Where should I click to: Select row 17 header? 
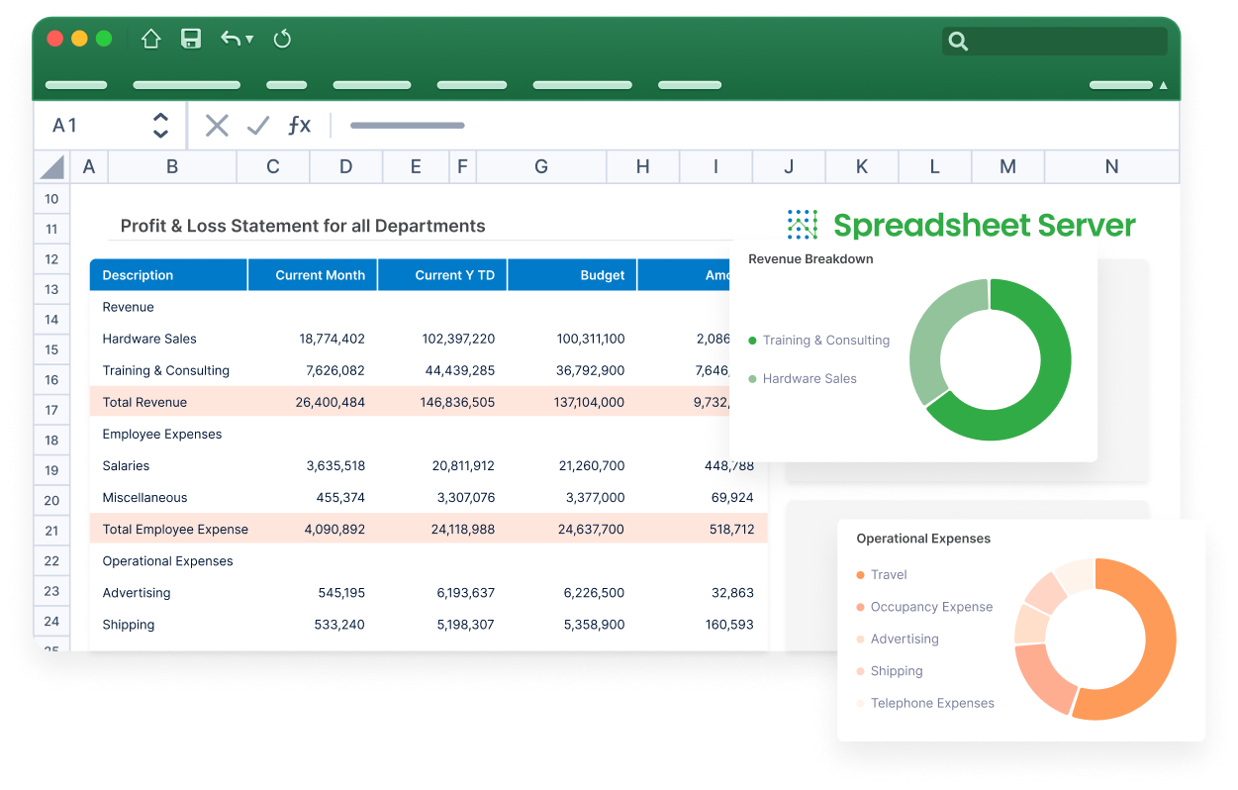point(51,409)
